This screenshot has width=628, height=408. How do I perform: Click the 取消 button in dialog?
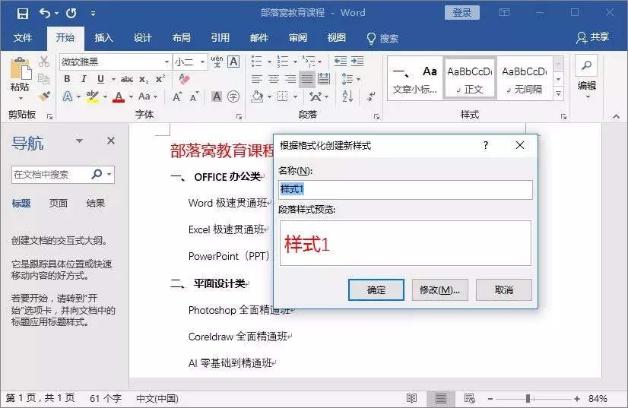click(504, 290)
